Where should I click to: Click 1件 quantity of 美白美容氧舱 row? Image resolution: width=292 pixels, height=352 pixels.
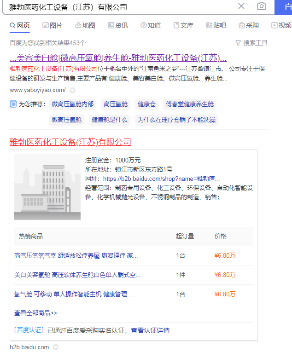pyautogui.click(x=181, y=275)
